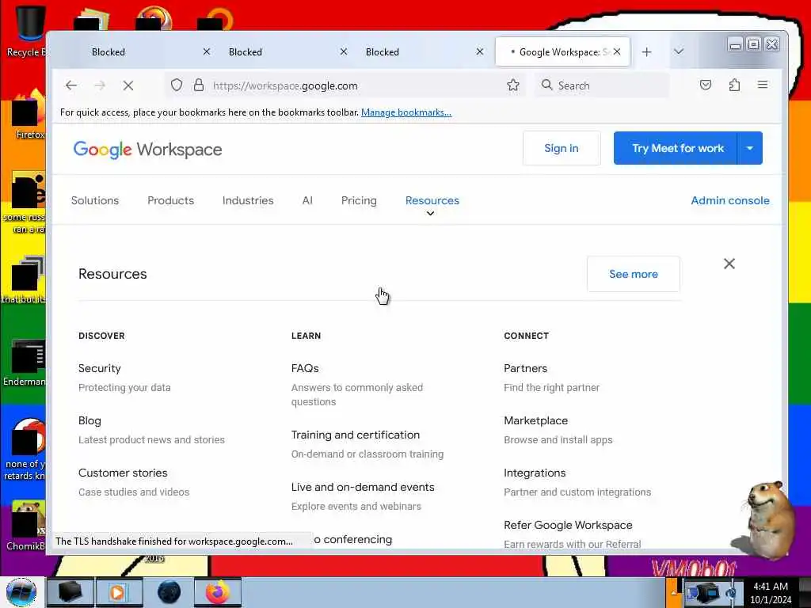811x608 pixels.
Task: Click the Firefox taskbar icon
Action: 217,592
